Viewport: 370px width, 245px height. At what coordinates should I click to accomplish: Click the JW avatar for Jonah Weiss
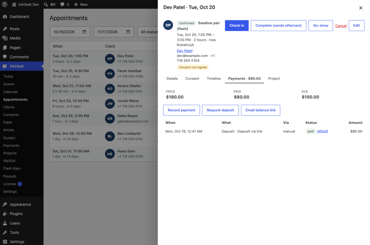[110, 104]
